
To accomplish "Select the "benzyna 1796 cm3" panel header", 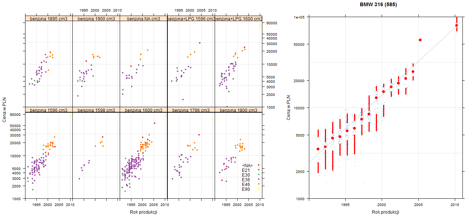I will pyautogui.click(x=191, y=110).
